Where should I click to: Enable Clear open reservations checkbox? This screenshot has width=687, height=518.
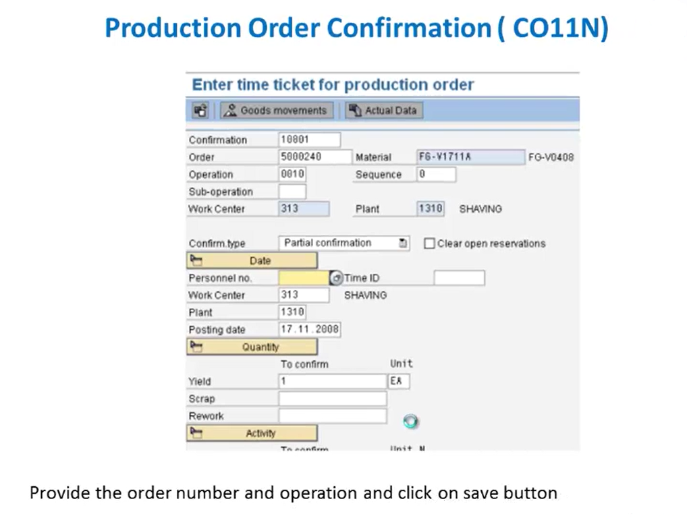click(x=429, y=243)
